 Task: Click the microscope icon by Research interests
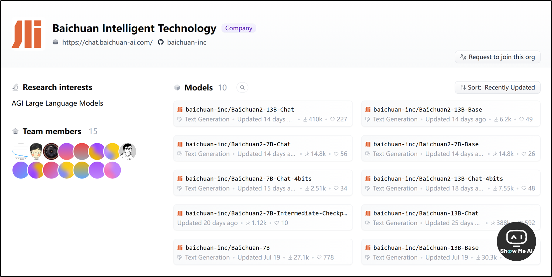coord(15,87)
